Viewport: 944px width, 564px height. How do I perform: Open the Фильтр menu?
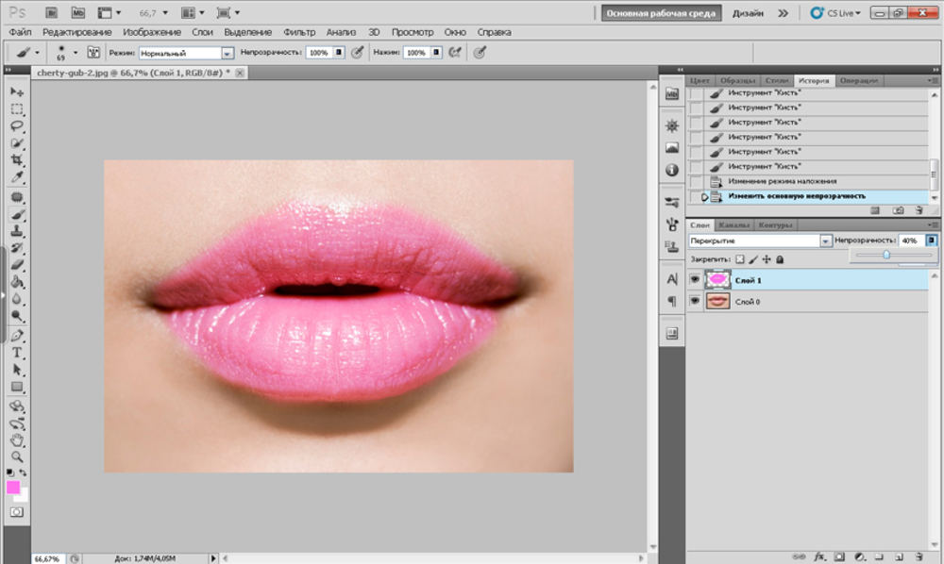[x=299, y=32]
